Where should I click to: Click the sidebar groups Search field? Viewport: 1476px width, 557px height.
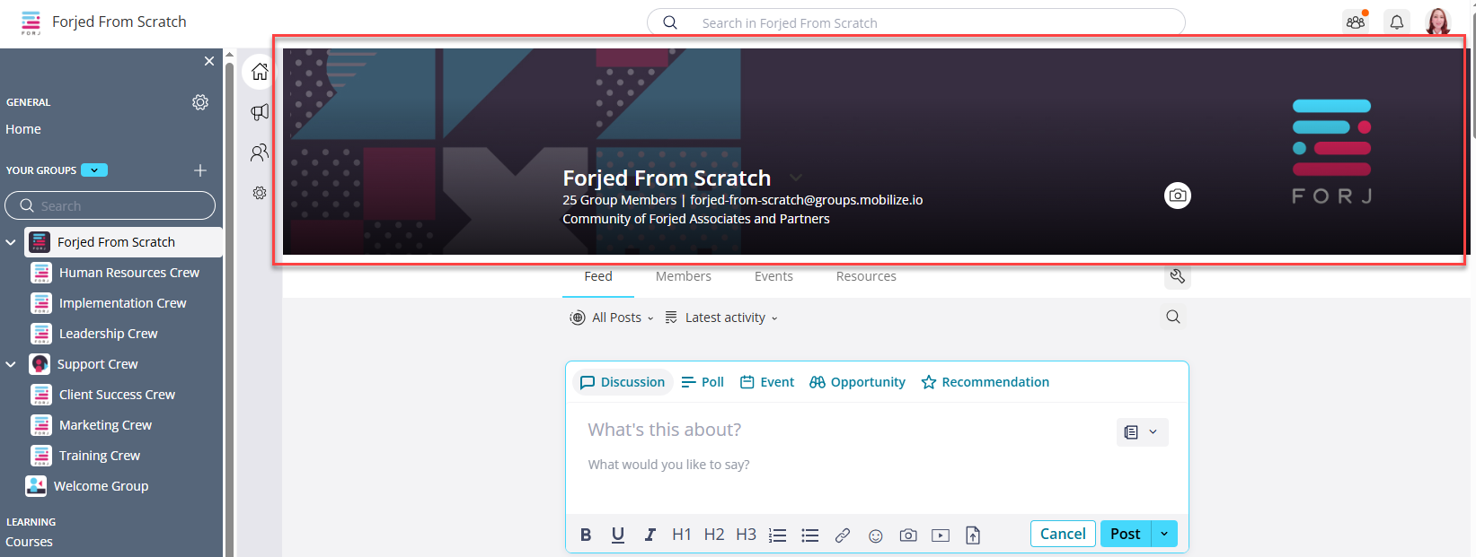(x=110, y=205)
